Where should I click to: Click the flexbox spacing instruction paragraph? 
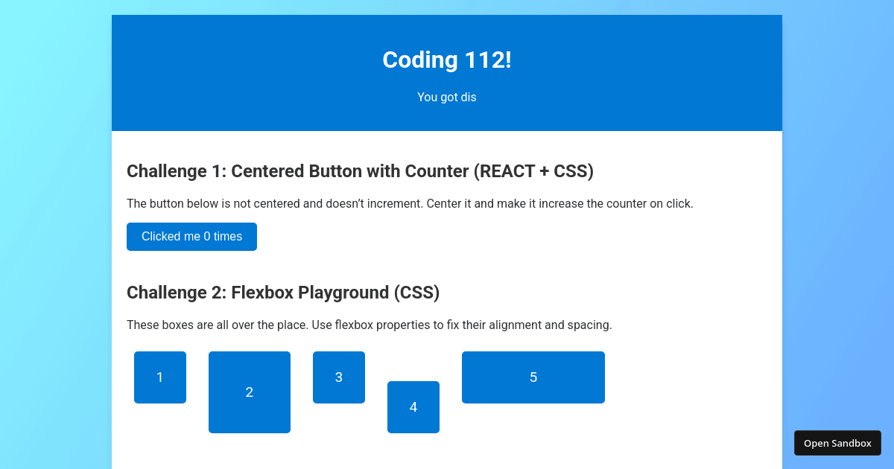pyautogui.click(x=370, y=325)
